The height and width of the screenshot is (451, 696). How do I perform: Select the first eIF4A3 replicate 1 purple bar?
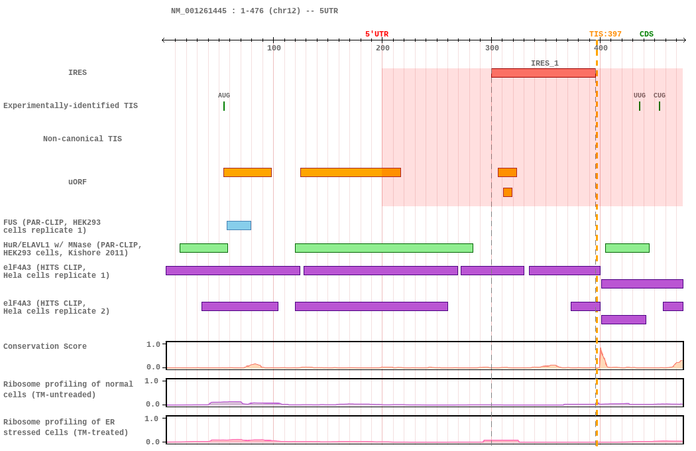(x=233, y=271)
